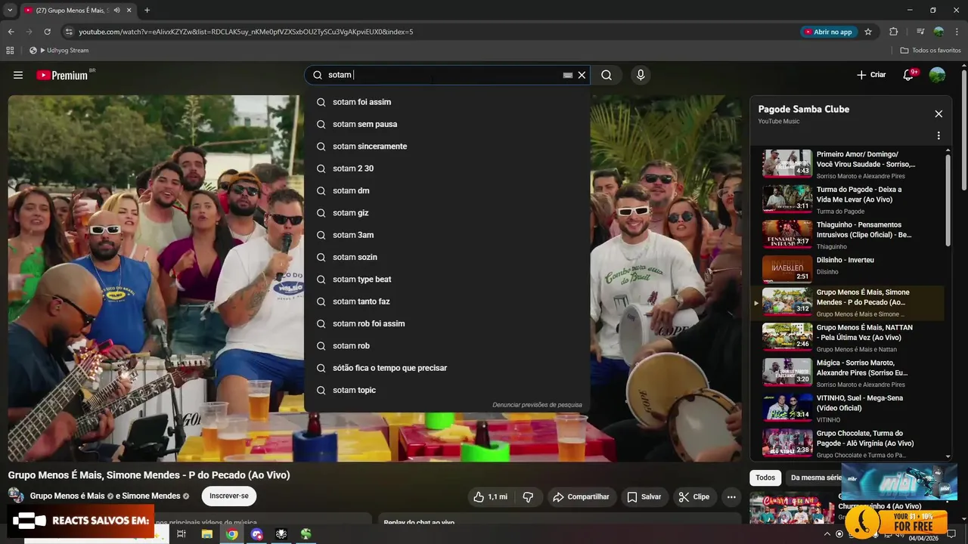Screen dimensions: 968x544
Task: Save video with Salvar button
Action: point(644,496)
